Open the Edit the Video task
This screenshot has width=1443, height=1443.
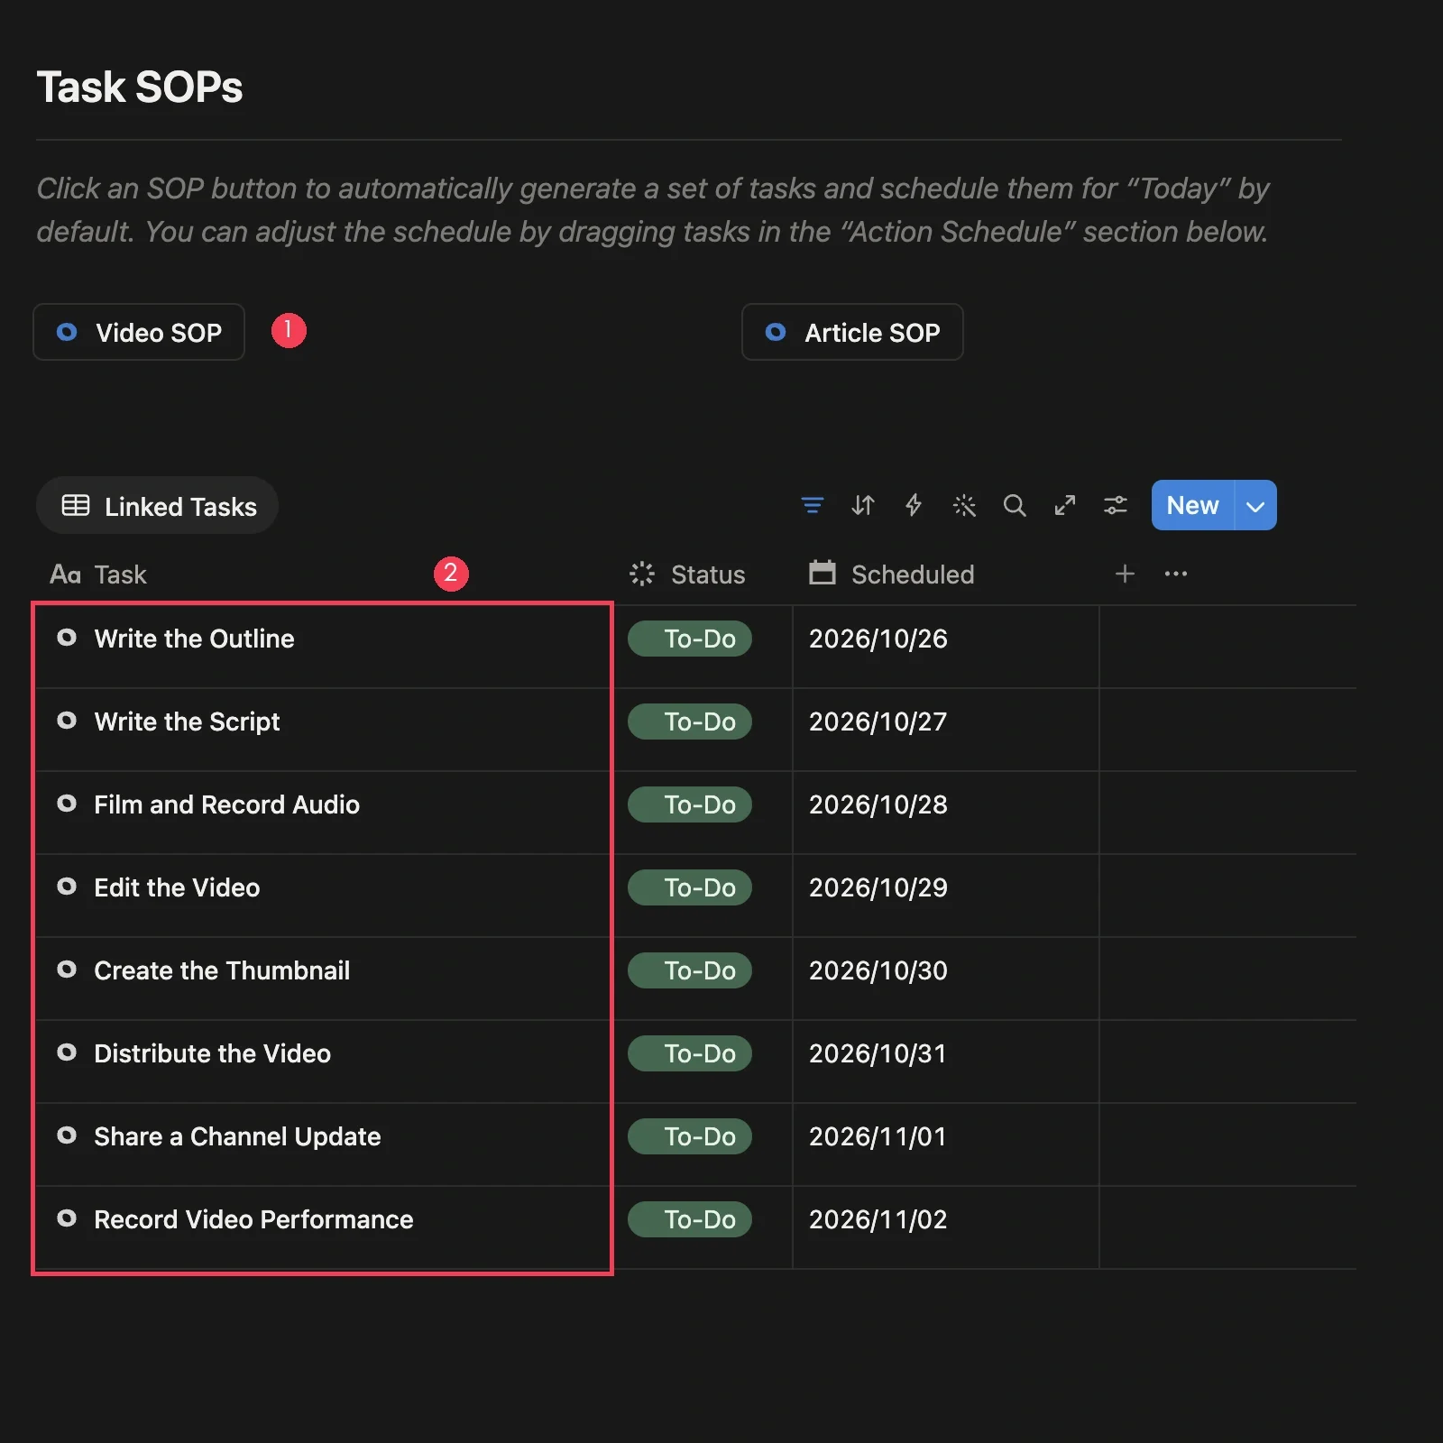click(x=177, y=887)
